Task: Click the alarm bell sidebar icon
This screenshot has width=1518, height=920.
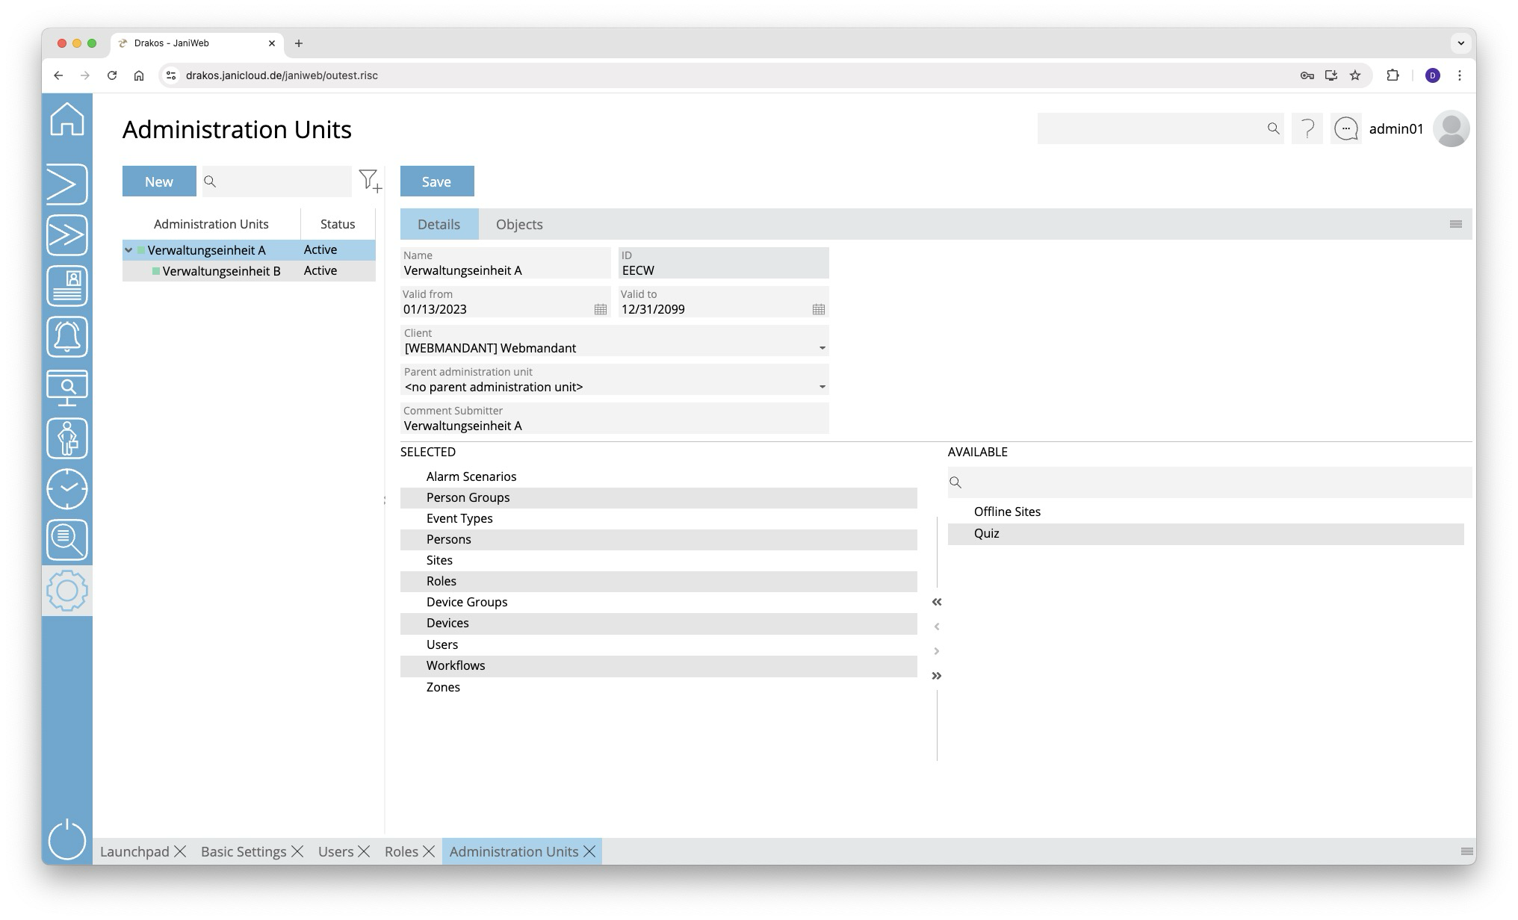Action: 67,337
